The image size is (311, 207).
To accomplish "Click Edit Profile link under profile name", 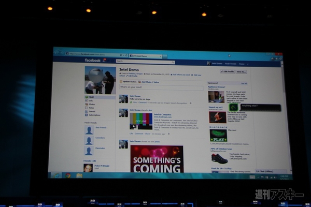I will coord(132,76).
